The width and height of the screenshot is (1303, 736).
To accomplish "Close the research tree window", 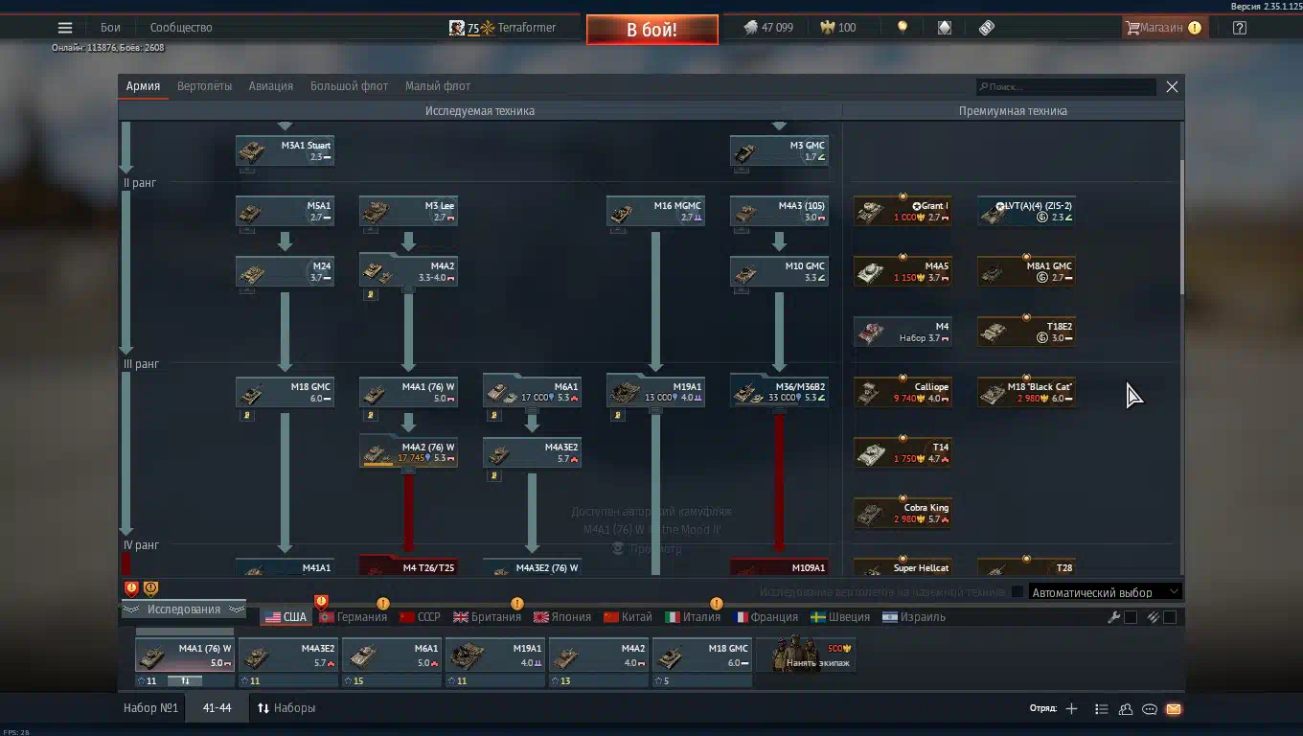I will (x=1172, y=86).
